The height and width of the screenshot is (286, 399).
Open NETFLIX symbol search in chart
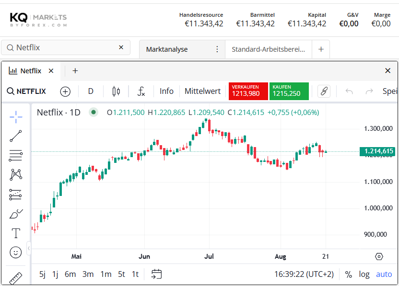tap(26, 92)
